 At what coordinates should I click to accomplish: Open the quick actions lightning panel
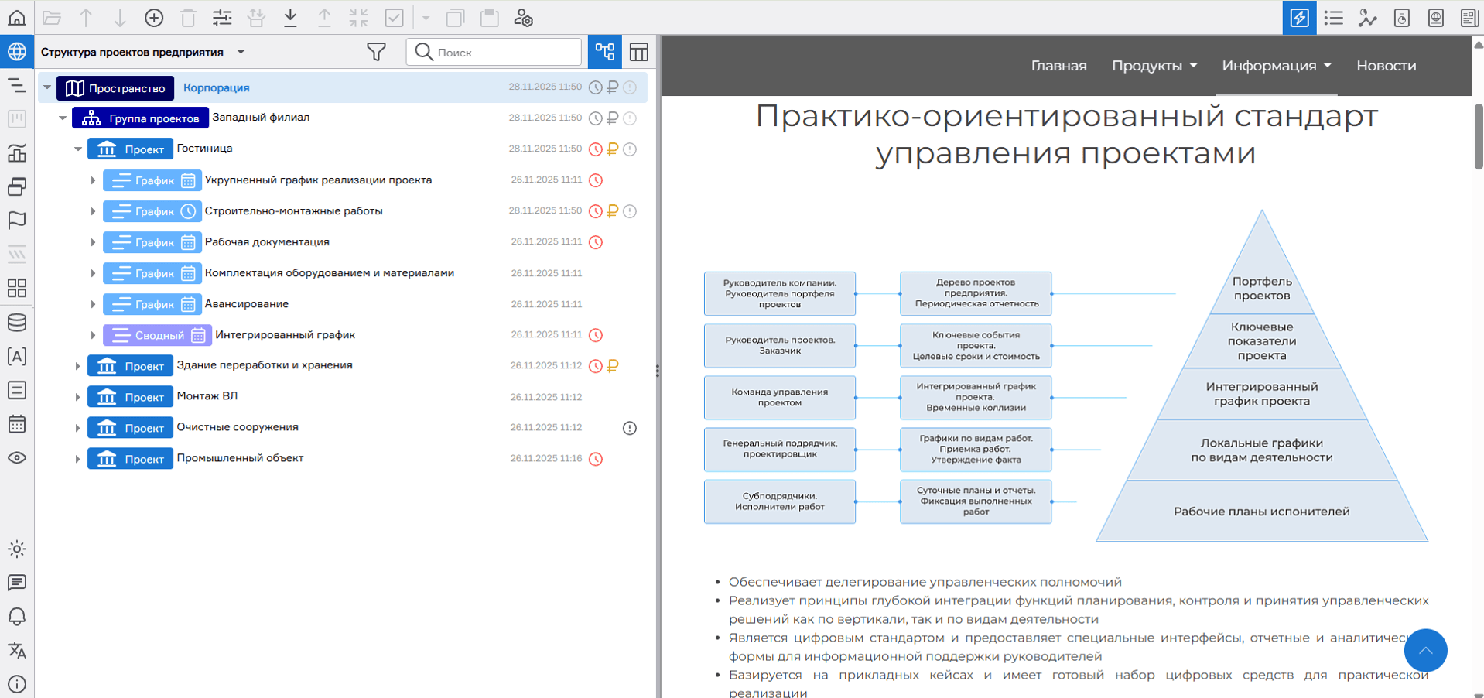[1299, 18]
